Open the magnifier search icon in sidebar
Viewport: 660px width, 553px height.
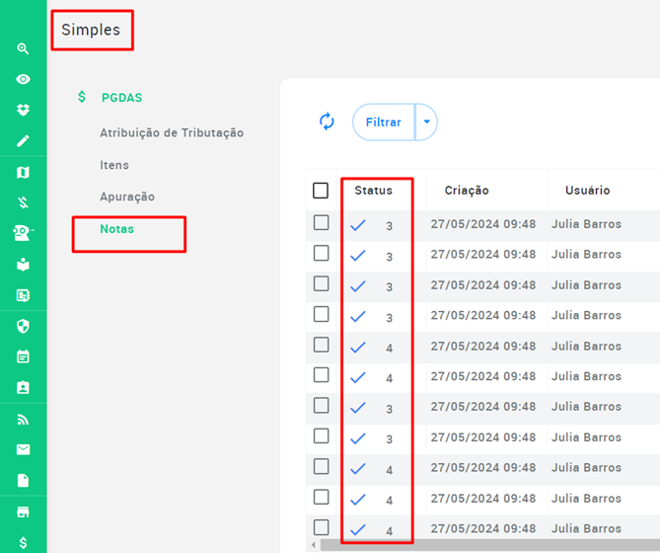click(23, 48)
